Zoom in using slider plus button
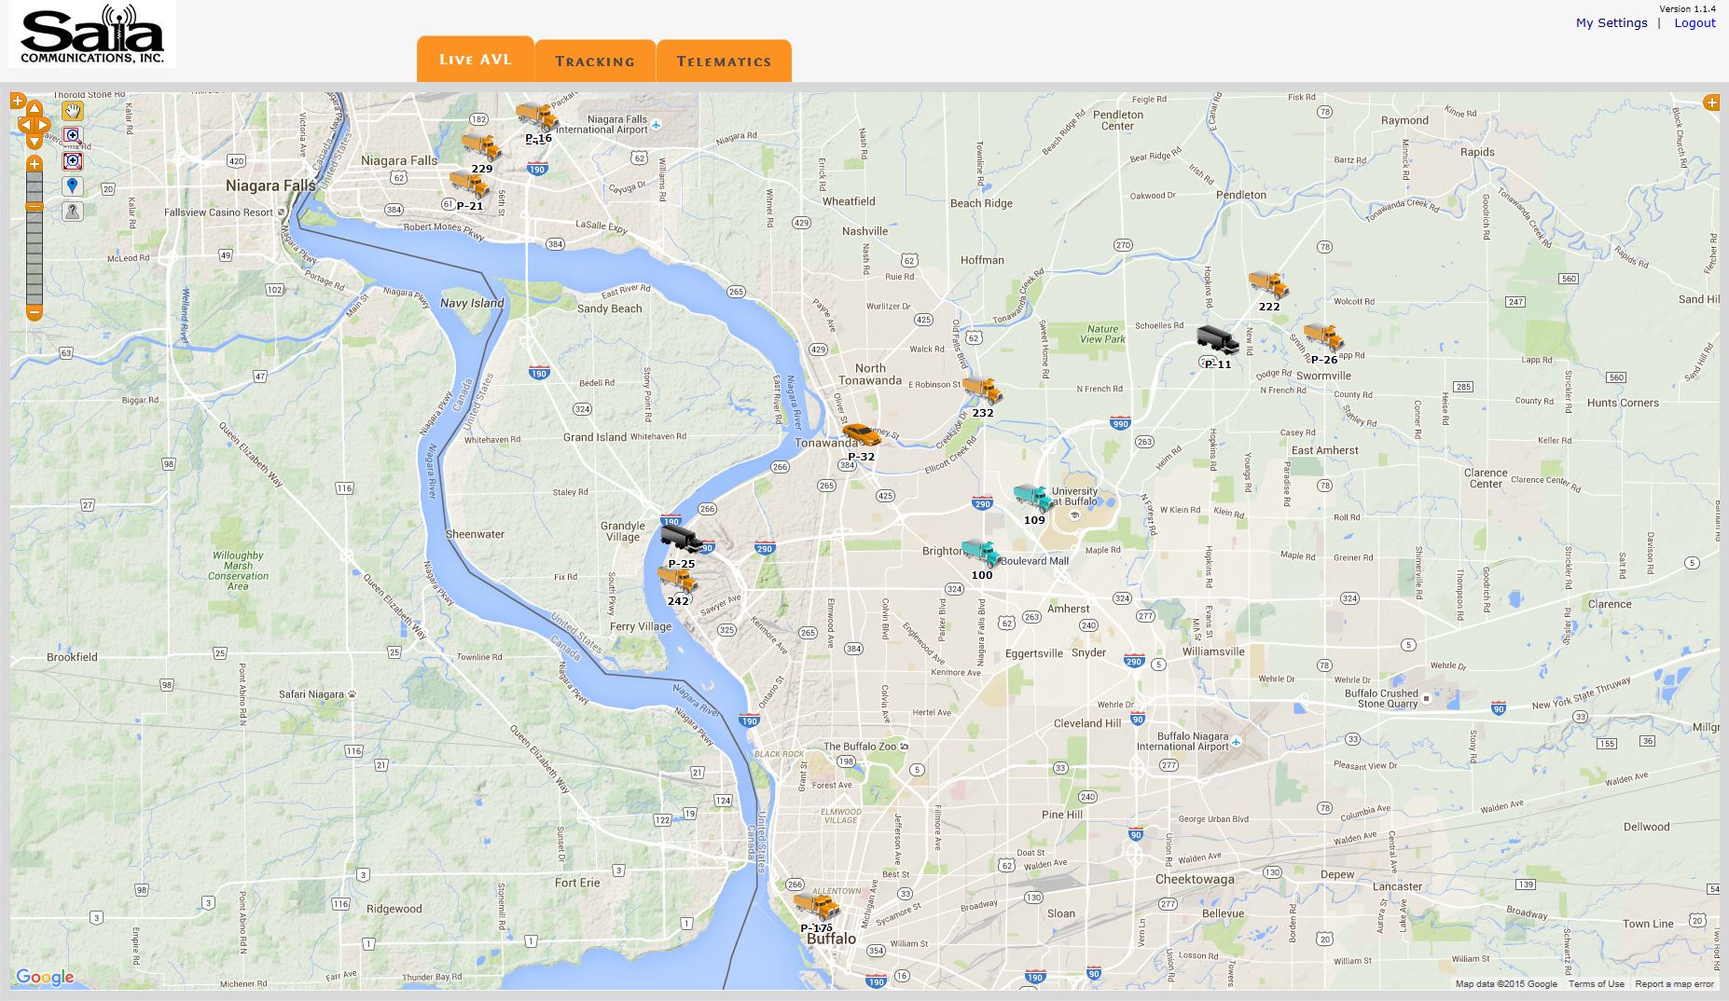Viewport: 1729px width, 1001px height. [x=35, y=164]
